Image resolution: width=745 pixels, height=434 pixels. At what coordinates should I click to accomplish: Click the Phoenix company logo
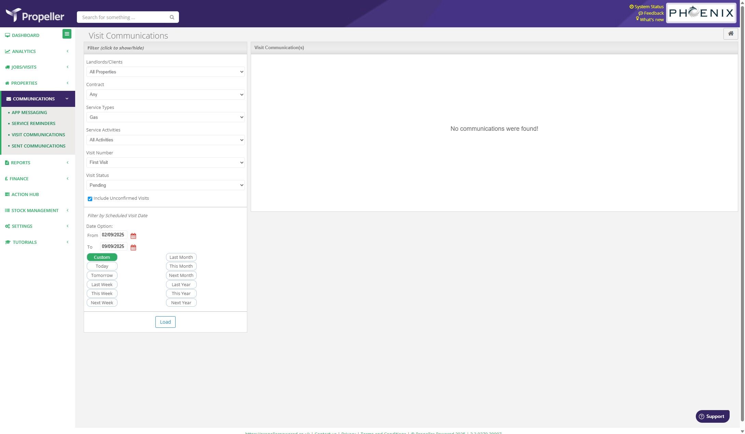[x=701, y=13]
